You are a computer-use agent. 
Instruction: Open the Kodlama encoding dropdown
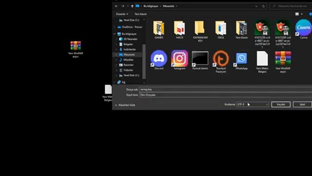253,104
